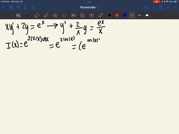Choose the black pen color
This screenshot has height=134, width=179.
tap(110, 15)
